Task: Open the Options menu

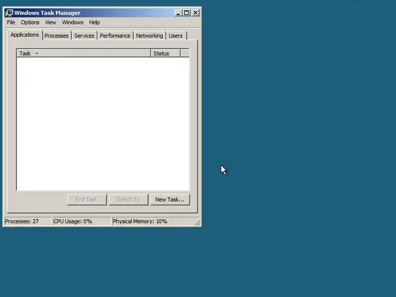Action: (30, 22)
